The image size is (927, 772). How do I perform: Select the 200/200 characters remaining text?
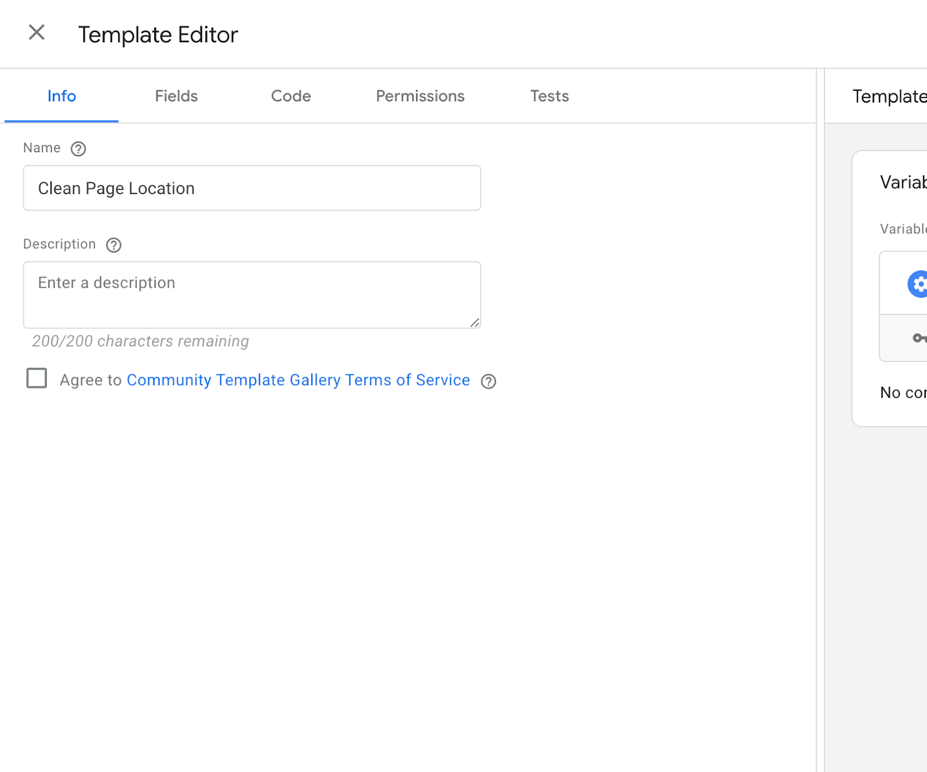click(140, 341)
